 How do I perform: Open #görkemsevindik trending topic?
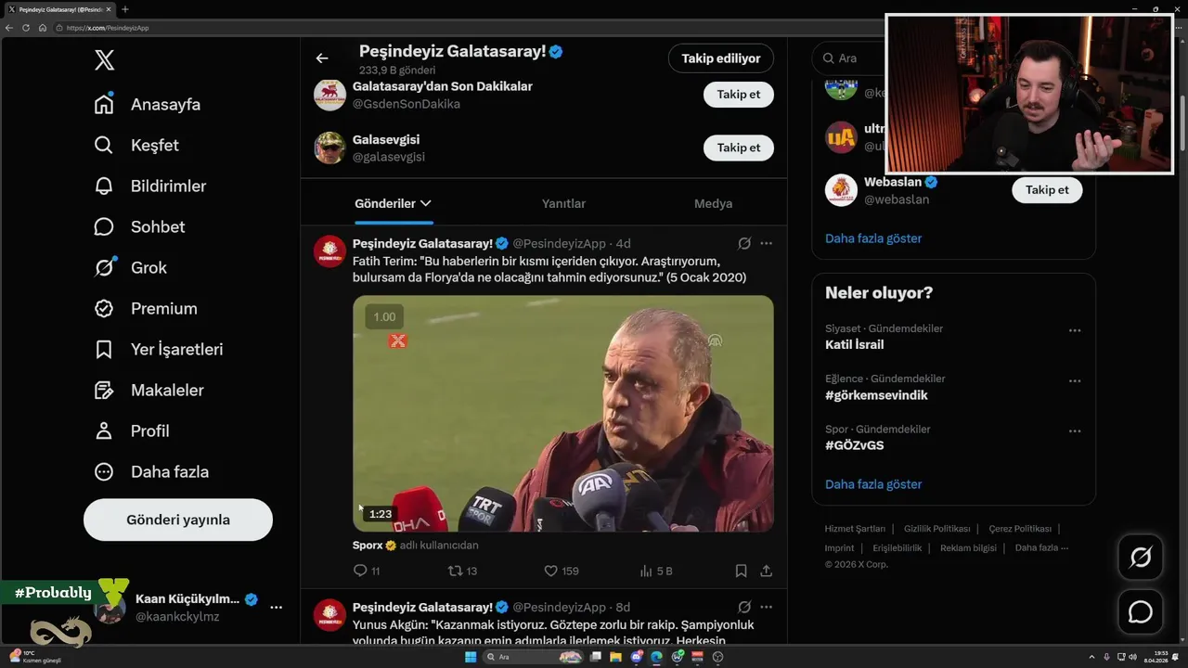tap(876, 395)
